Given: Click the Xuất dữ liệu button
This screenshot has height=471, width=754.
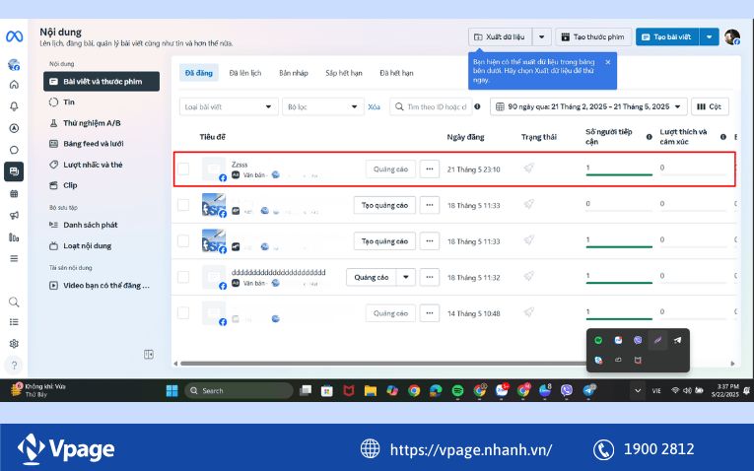Looking at the screenshot, I should coord(500,37).
